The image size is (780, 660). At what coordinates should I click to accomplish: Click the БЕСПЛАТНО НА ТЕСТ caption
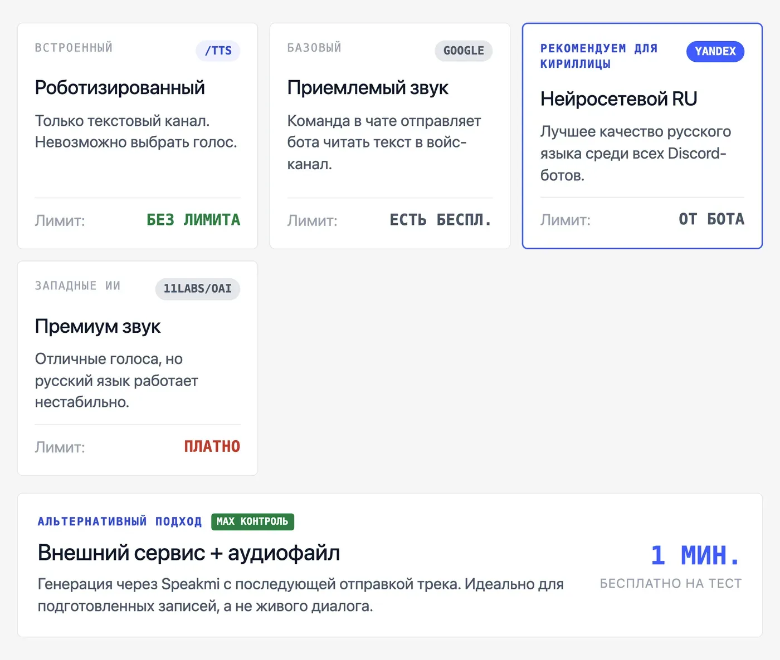coord(671,584)
